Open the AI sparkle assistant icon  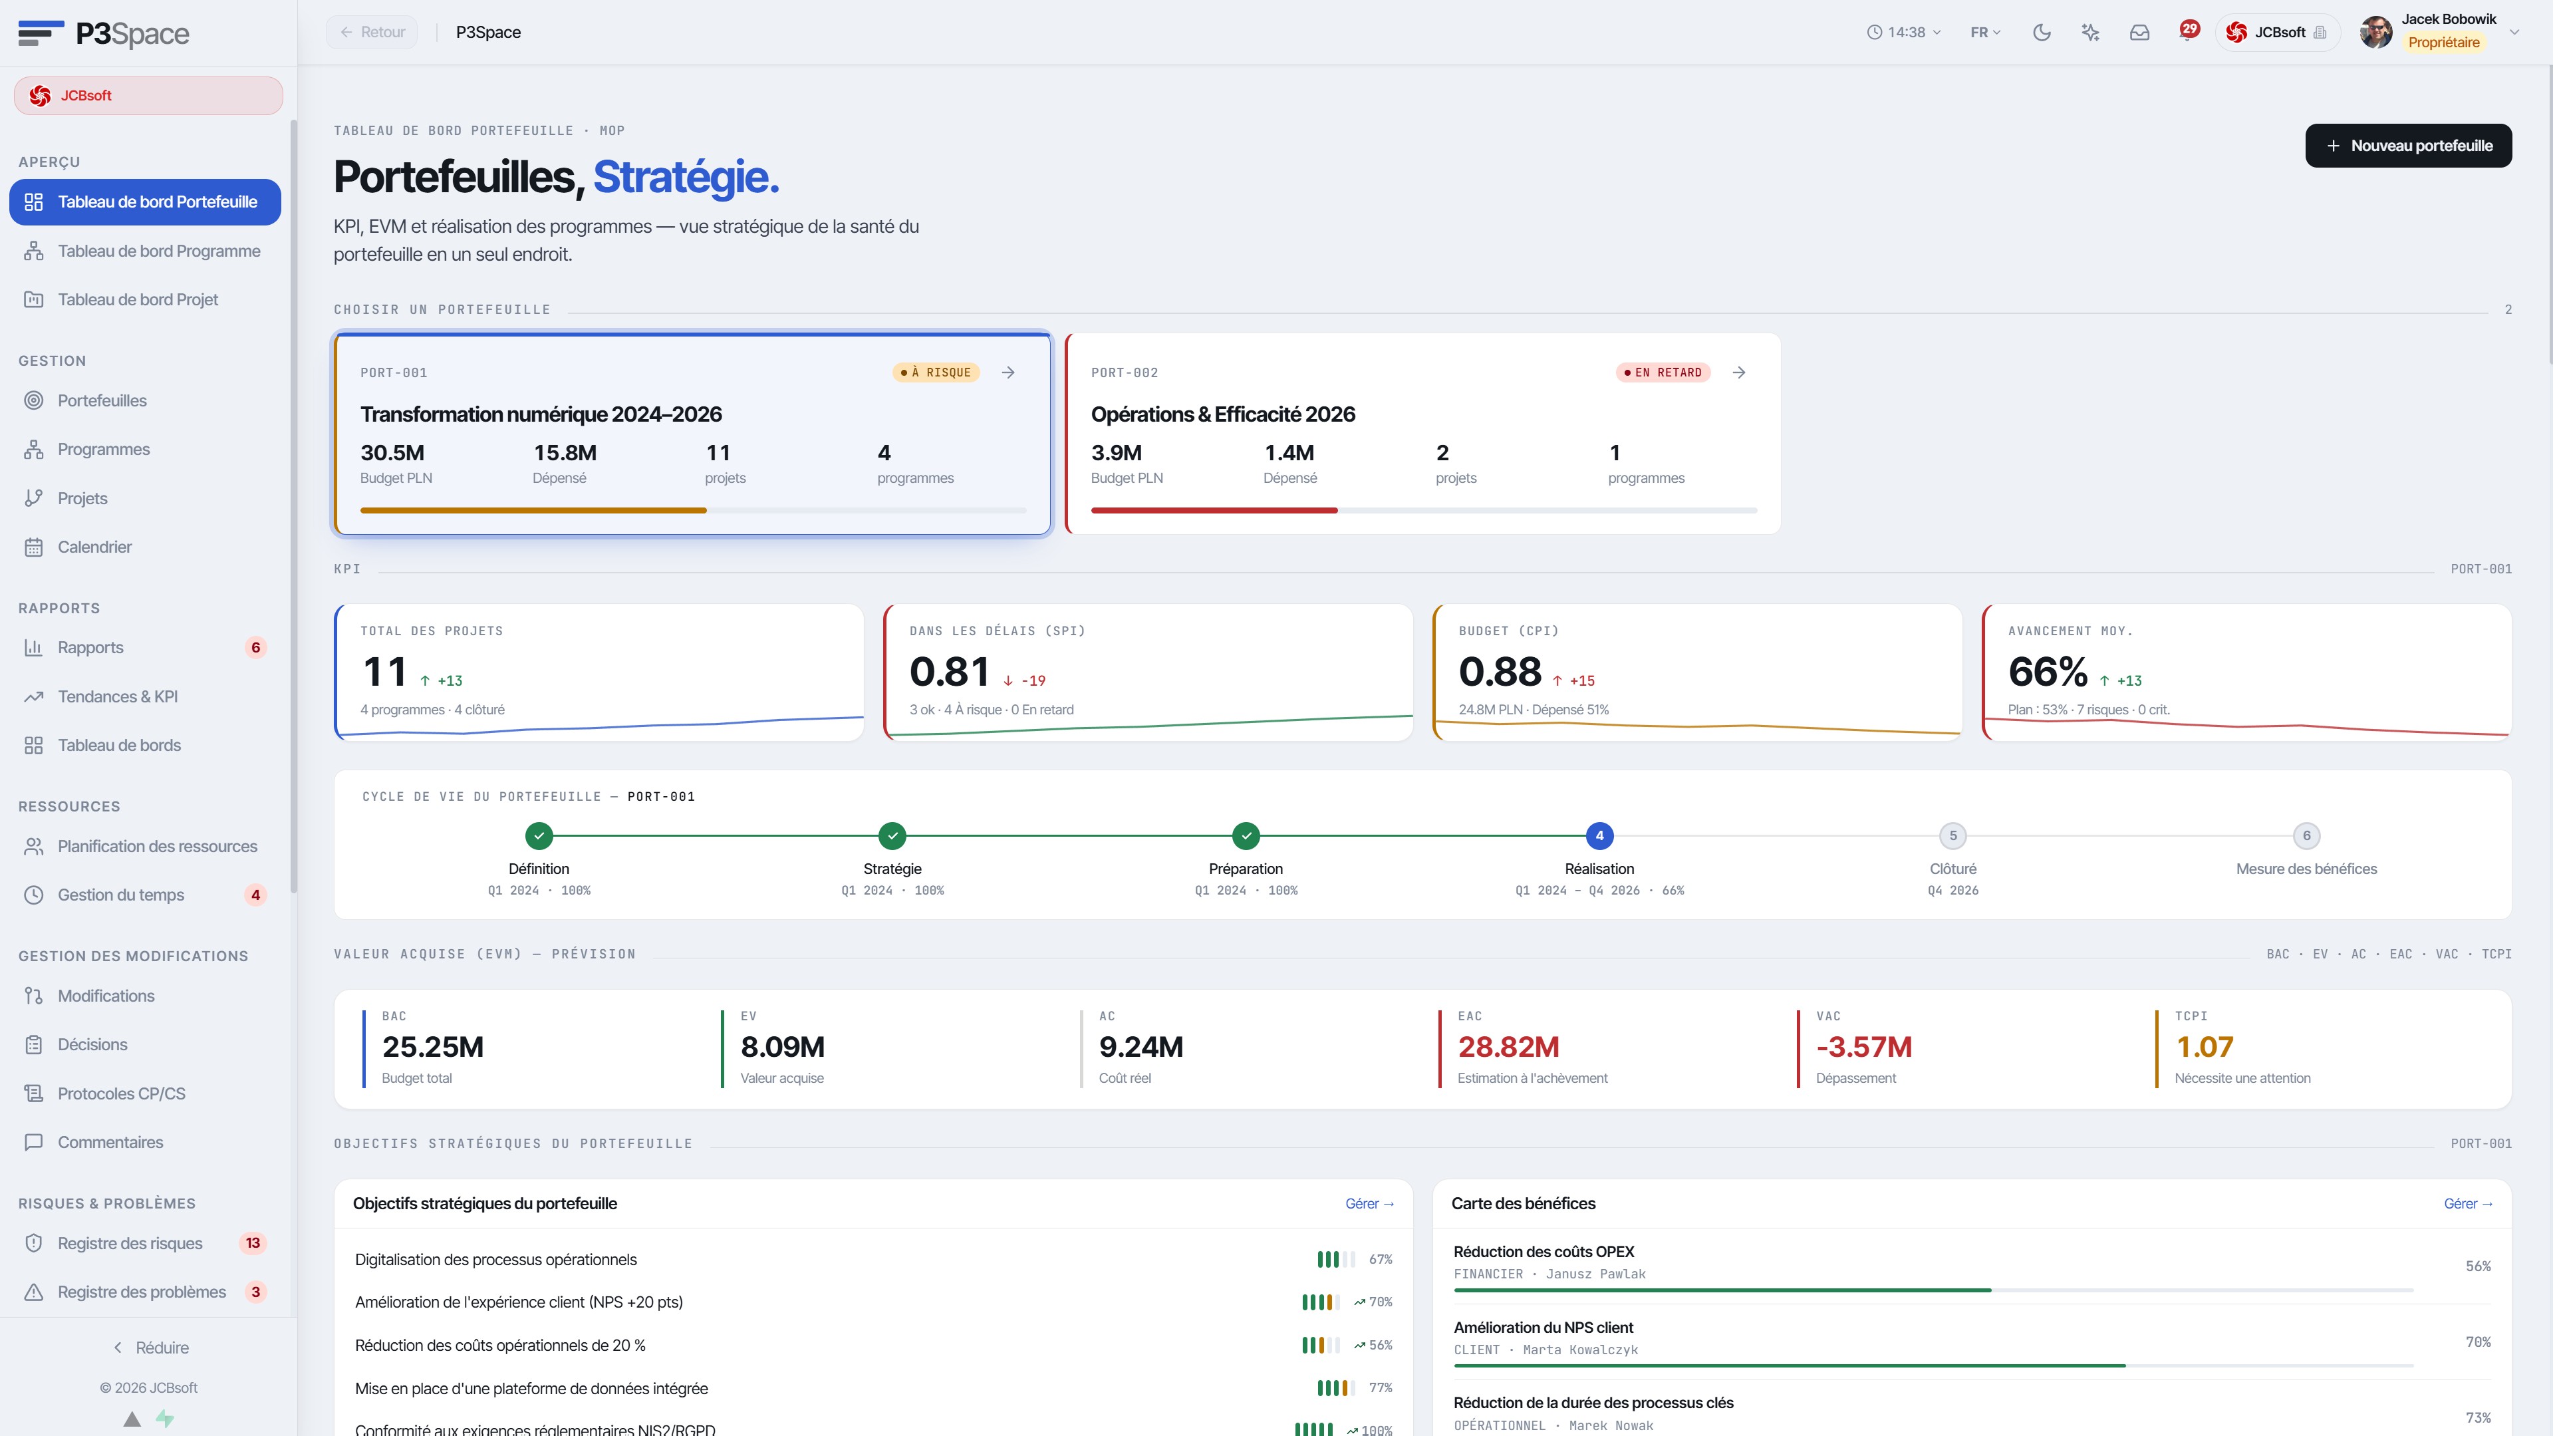tap(2090, 33)
